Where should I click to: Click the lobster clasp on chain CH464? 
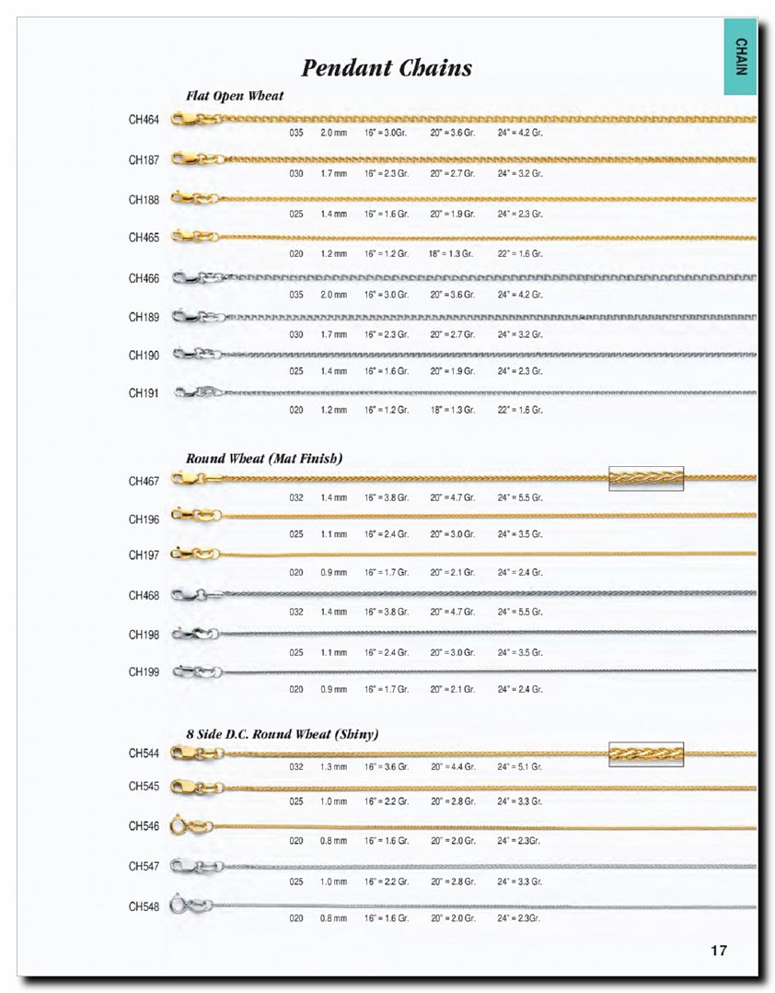click(188, 119)
